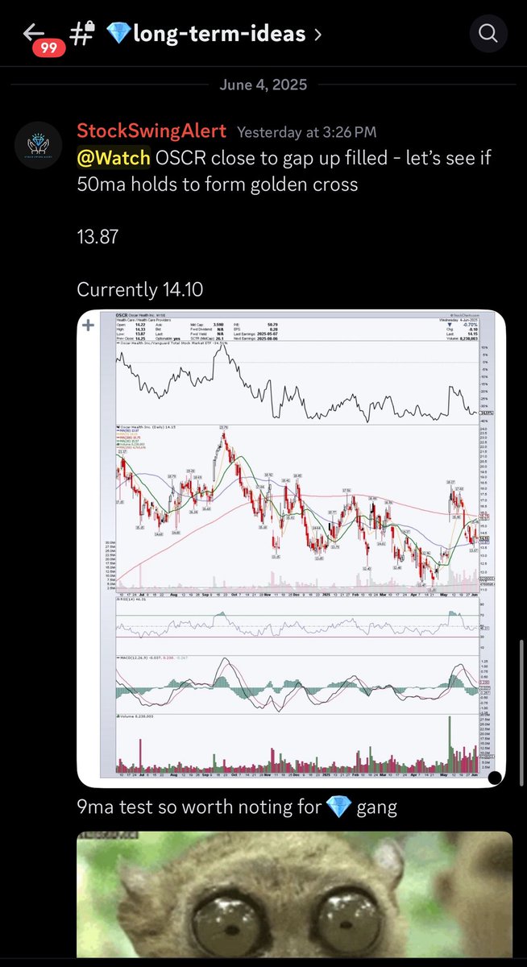Tap the black dot on the chart's corner
This screenshot has height=967, width=527.
pyautogui.click(x=496, y=778)
